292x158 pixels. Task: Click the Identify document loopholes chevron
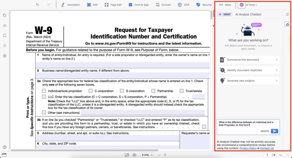point(277,70)
